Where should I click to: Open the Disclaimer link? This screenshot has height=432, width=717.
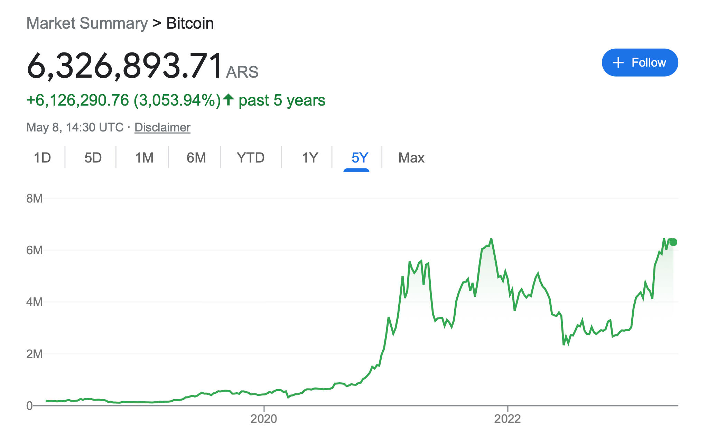coord(162,127)
